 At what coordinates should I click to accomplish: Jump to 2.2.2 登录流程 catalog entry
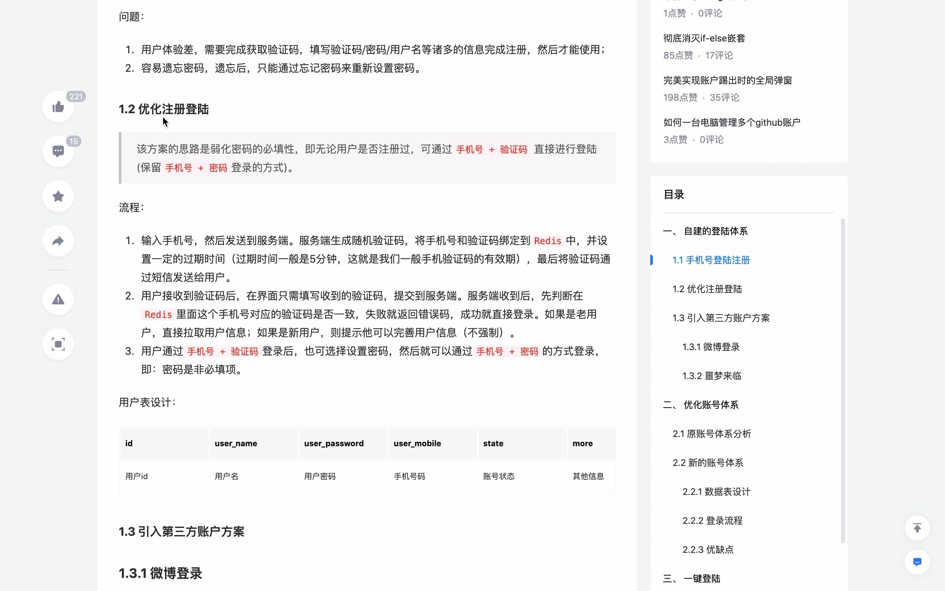(712, 520)
